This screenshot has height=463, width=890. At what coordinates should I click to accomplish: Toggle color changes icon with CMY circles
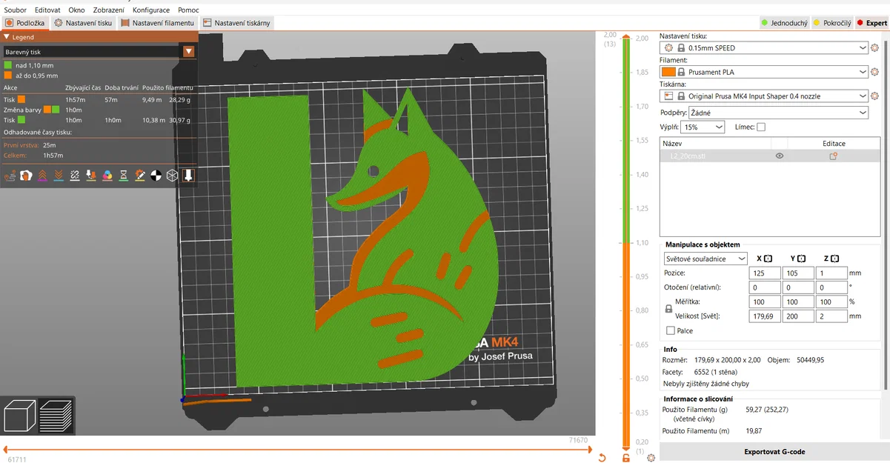click(107, 176)
